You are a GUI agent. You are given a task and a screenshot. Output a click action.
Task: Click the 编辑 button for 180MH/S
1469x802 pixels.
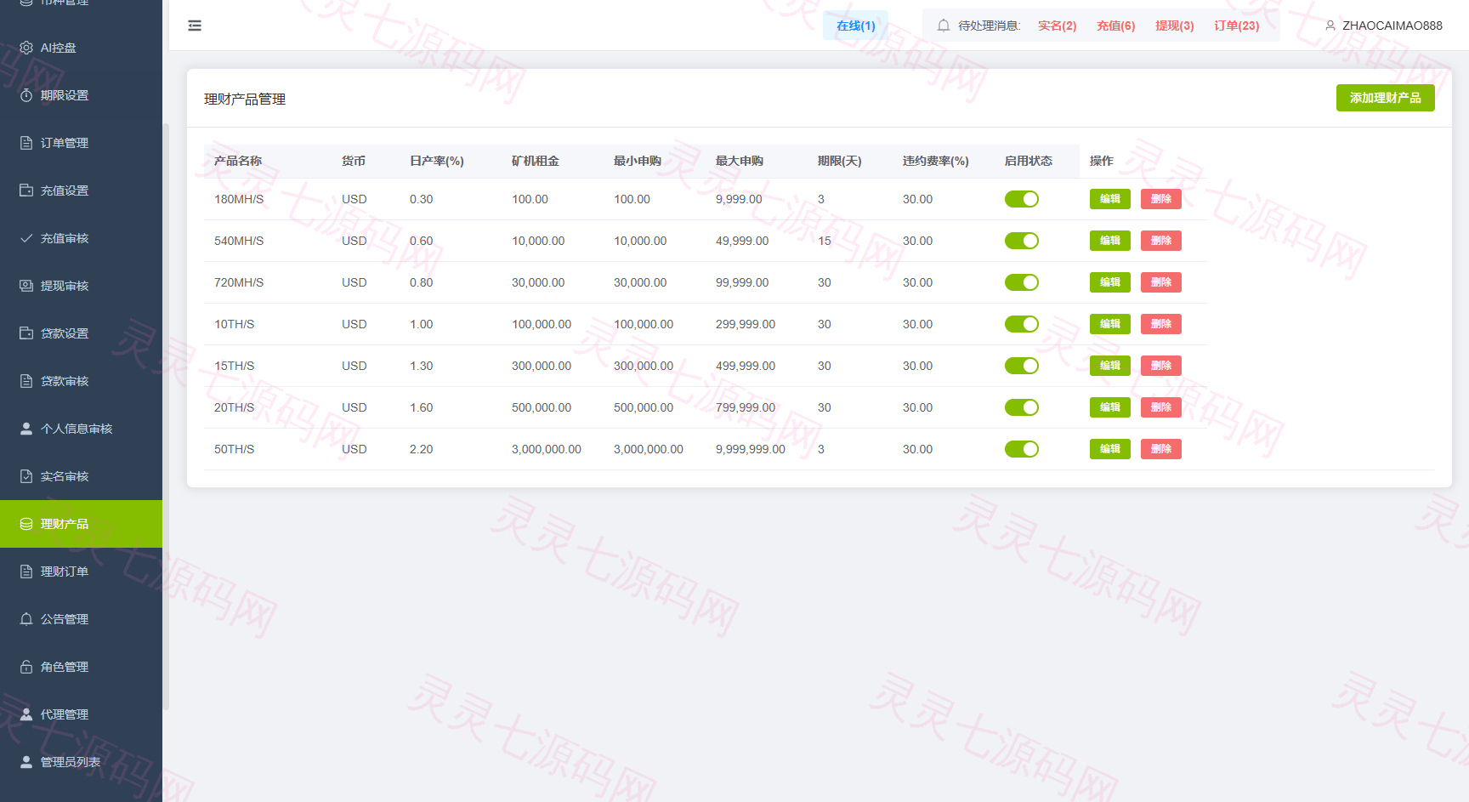1110,199
